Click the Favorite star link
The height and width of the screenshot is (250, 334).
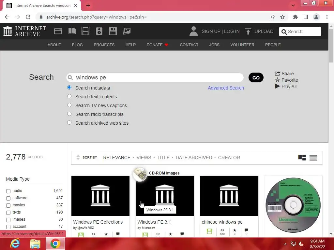[286, 80]
